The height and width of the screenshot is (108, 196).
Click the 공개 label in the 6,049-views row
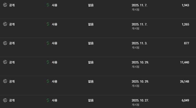coord(12,100)
